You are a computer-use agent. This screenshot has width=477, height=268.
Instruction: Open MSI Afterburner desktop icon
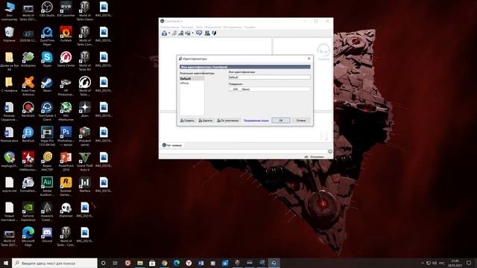pyautogui.click(x=66, y=112)
